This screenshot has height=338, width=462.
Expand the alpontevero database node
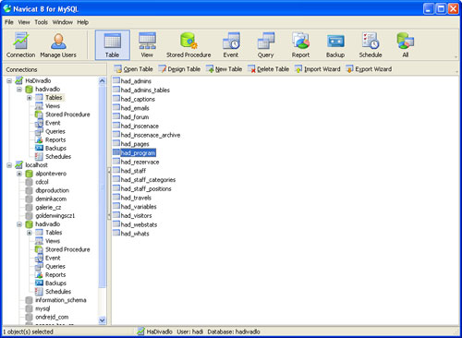pyautogui.click(x=19, y=174)
